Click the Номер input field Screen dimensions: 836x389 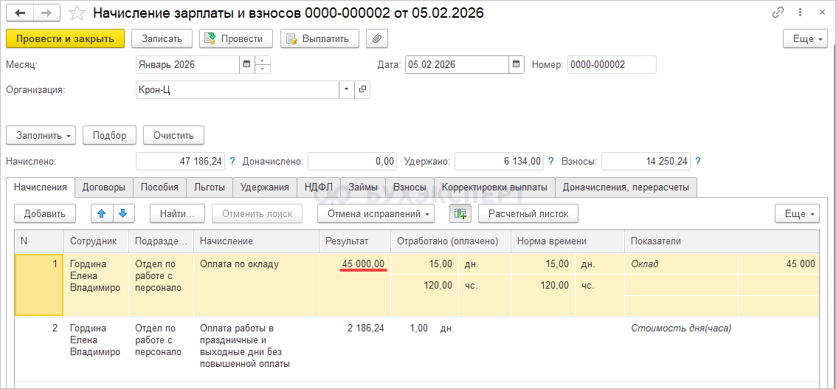tap(611, 65)
